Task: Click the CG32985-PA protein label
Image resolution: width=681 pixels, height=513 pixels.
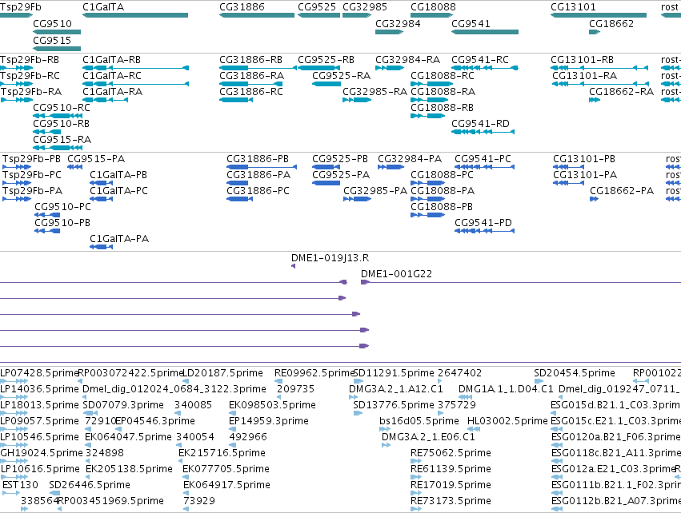Action: [x=375, y=191]
